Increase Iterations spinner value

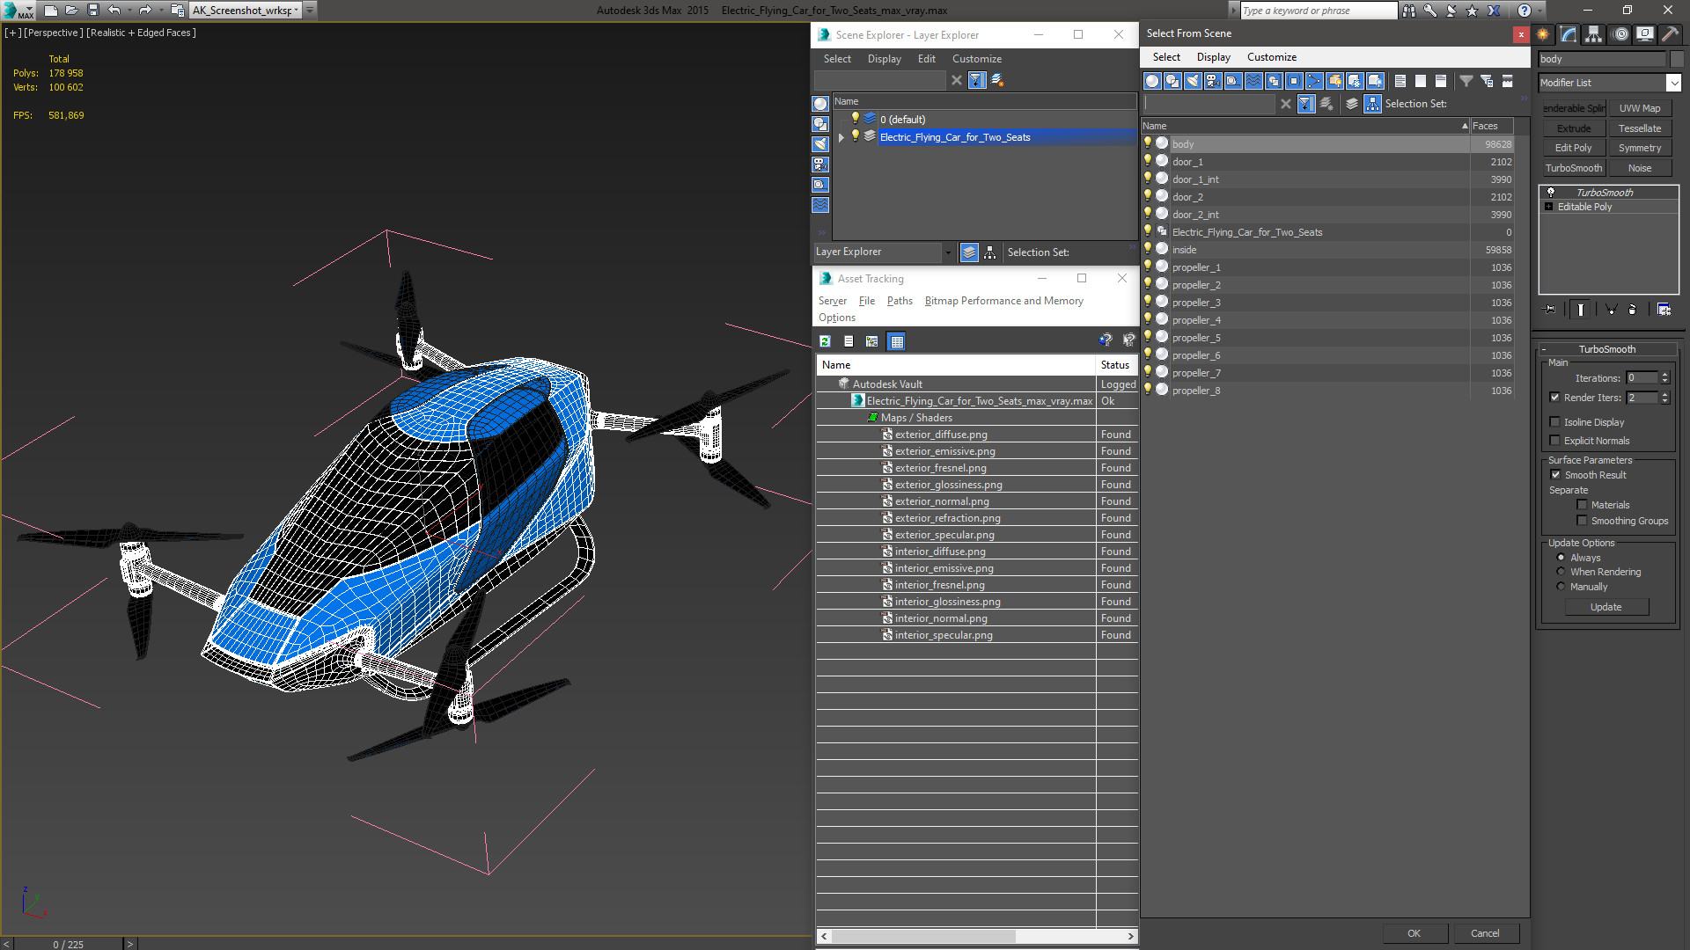1664,375
